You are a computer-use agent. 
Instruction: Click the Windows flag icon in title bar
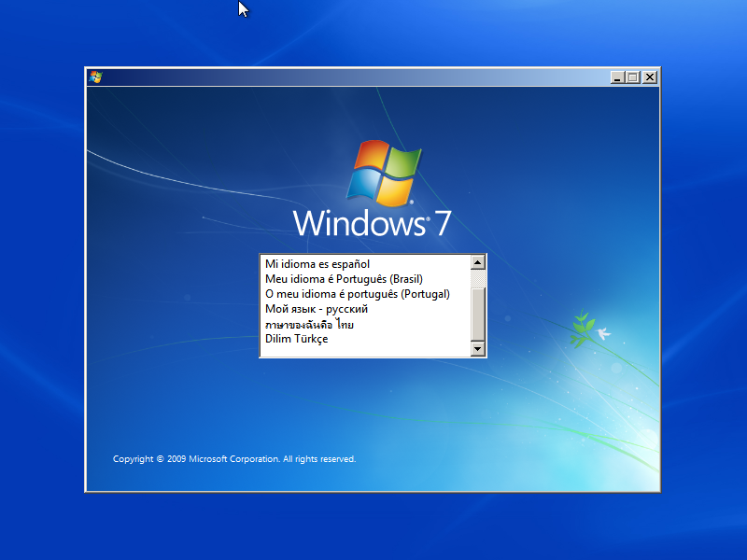[x=95, y=77]
